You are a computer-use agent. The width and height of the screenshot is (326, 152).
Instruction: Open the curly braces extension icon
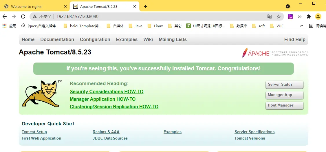click(x=300, y=17)
